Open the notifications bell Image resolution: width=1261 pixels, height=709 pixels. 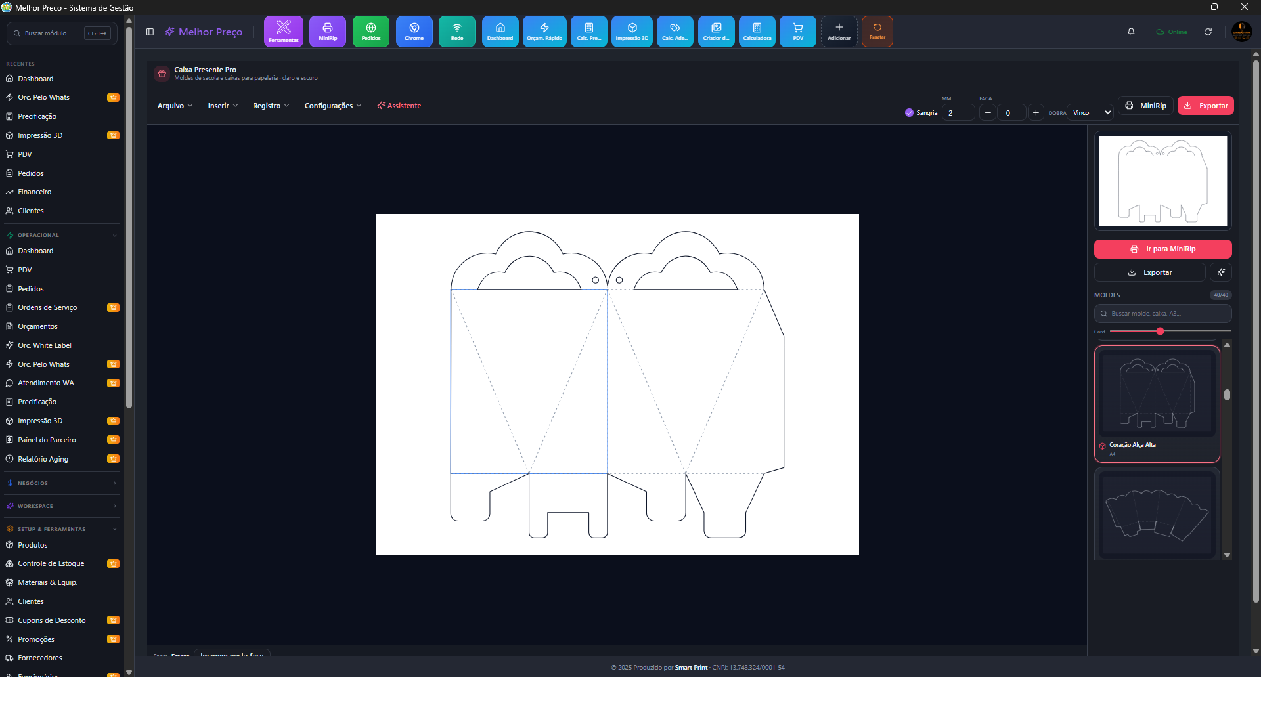click(1131, 32)
